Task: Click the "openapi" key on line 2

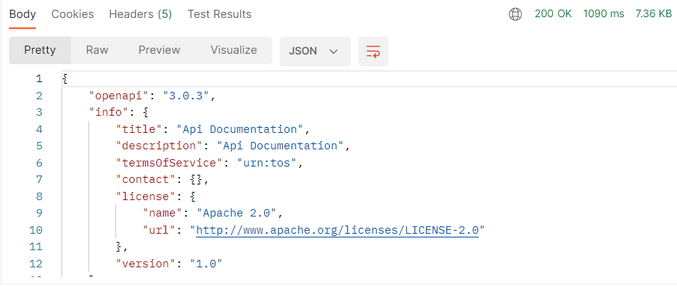Action: (x=119, y=96)
